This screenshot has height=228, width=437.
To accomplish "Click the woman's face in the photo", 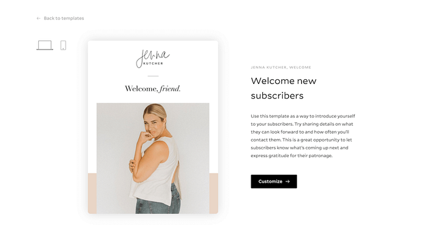I will (154, 125).
